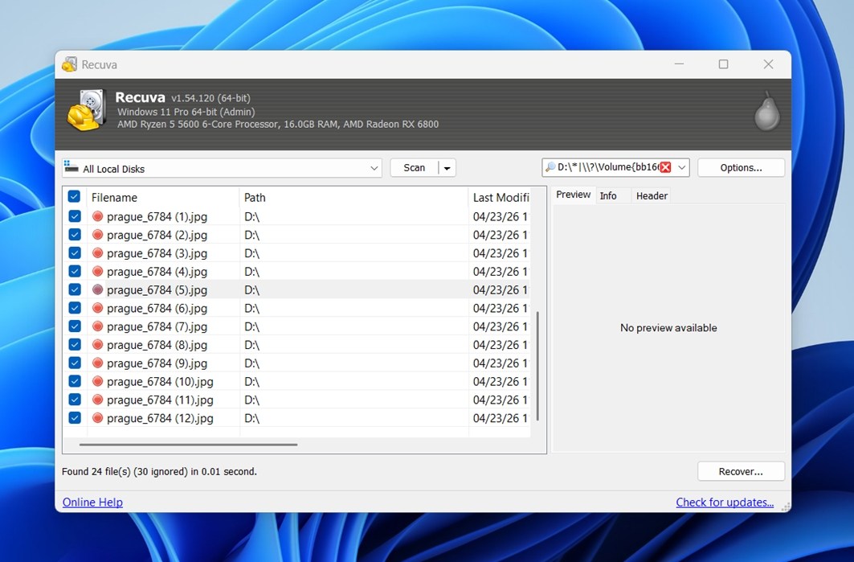Select the file name prague_6784 (7).jpg
Viewport: 854px width, 562px height.
[157, 326]
